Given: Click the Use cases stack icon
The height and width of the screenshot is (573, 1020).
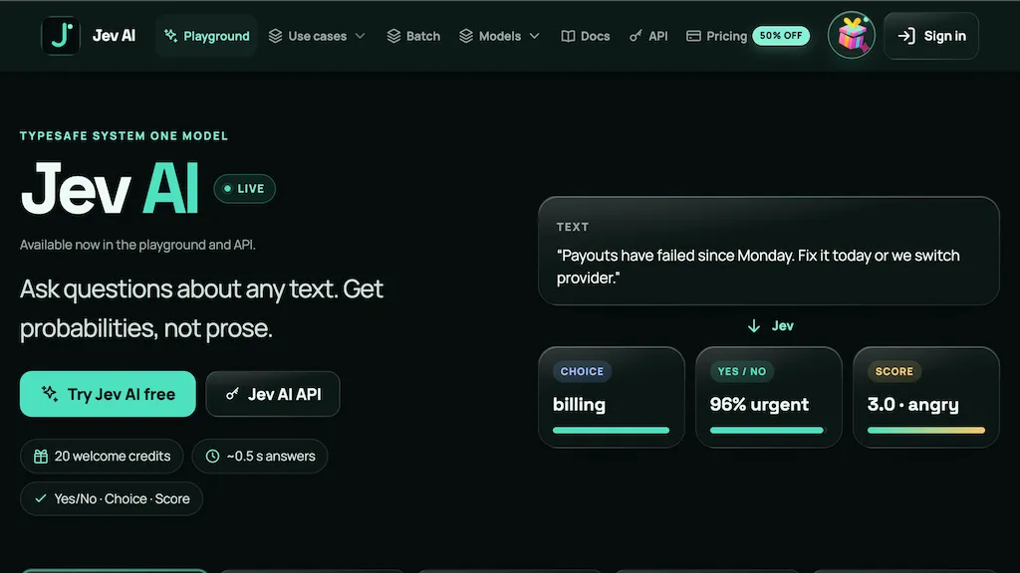Looking at the screenshot, I should tap(275, 36).
